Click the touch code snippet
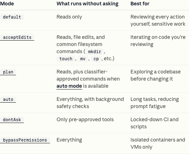The image size is (189, 154). [x=66, y=59]
